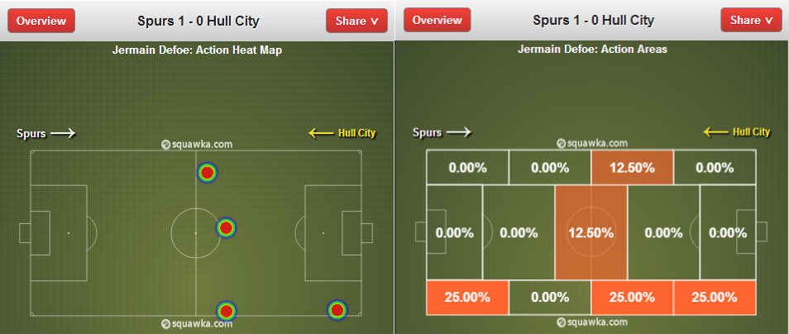
Task: Select the heat spot beside the centre circle
Action: coord(226,228)
